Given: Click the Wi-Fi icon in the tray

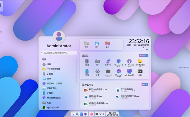Looking at the screenshot, I should pyautogui.click(x=100, y=114).
